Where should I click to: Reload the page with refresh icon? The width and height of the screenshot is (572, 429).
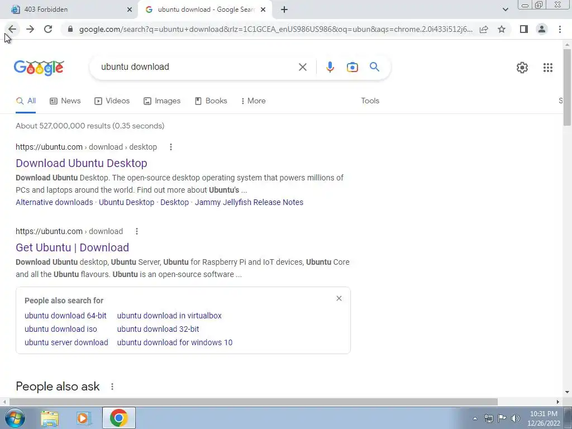pyautogui.click(x=48, y=29)
